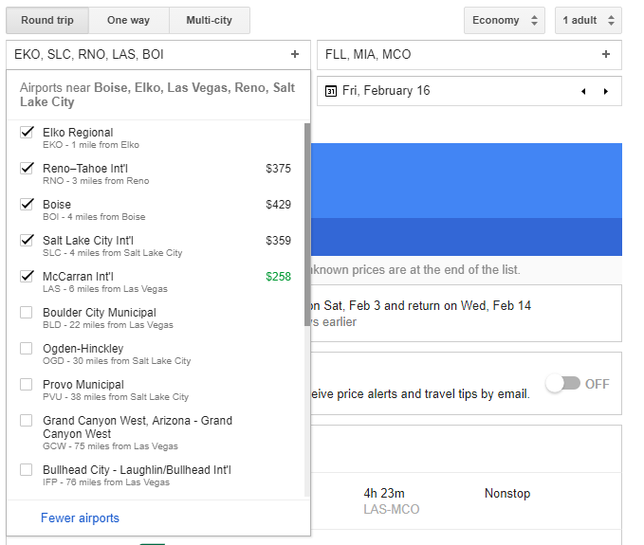Click the plus icon in origin airports field
Viewport: 644px width, 545px height.
point(295,54)
